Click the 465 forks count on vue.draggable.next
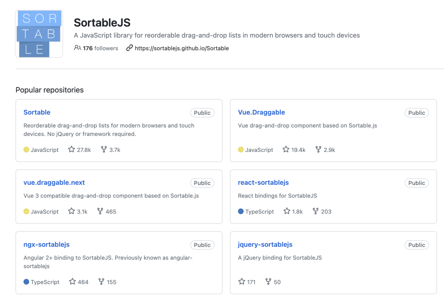444x301 pixels. [111, 211]
